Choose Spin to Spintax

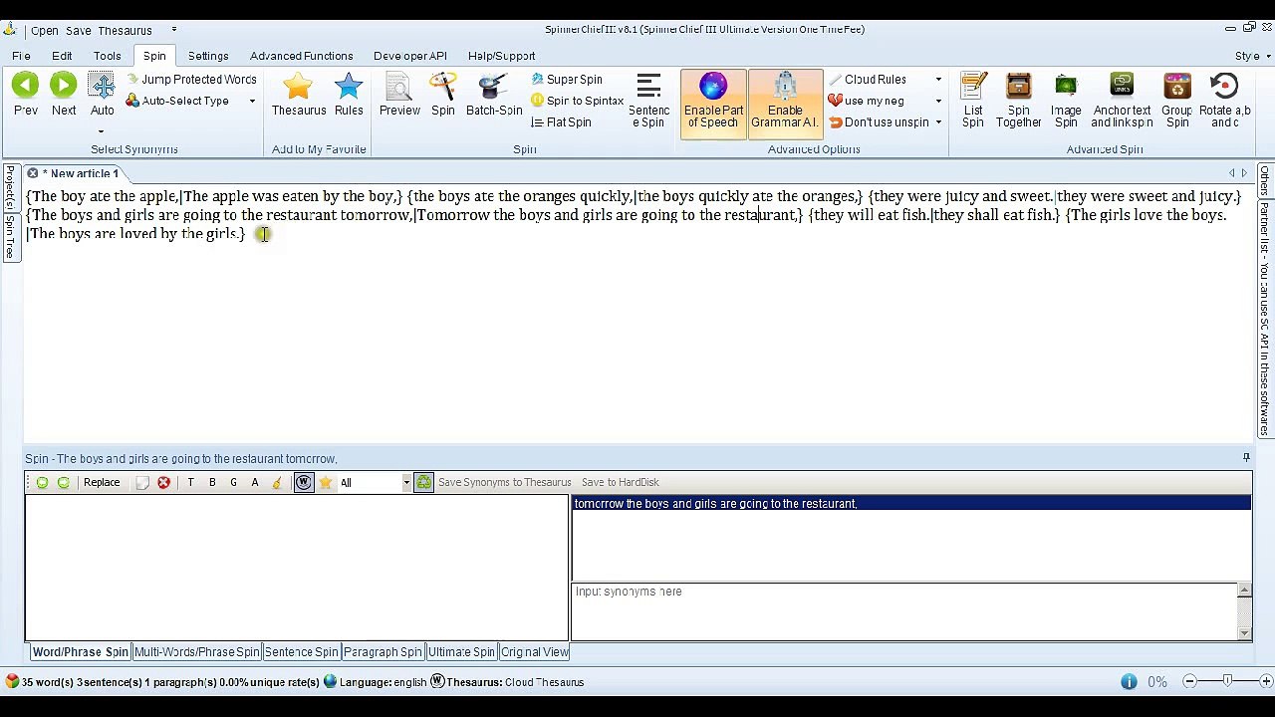pos(578,101)
